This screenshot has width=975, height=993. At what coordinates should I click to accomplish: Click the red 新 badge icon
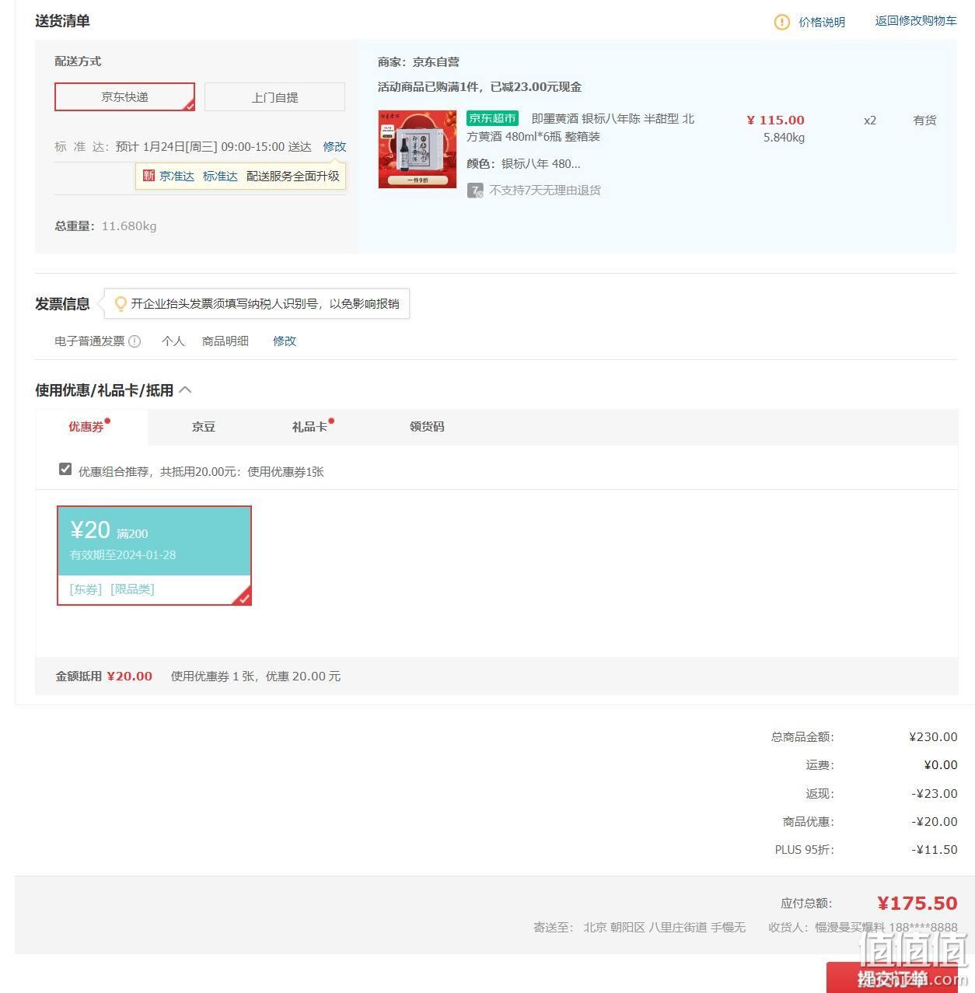149,176
